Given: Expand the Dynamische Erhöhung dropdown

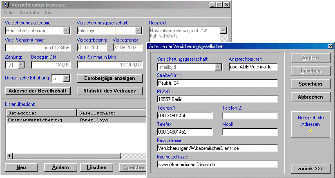Looking at the screenshot, I should pos(67,78).
